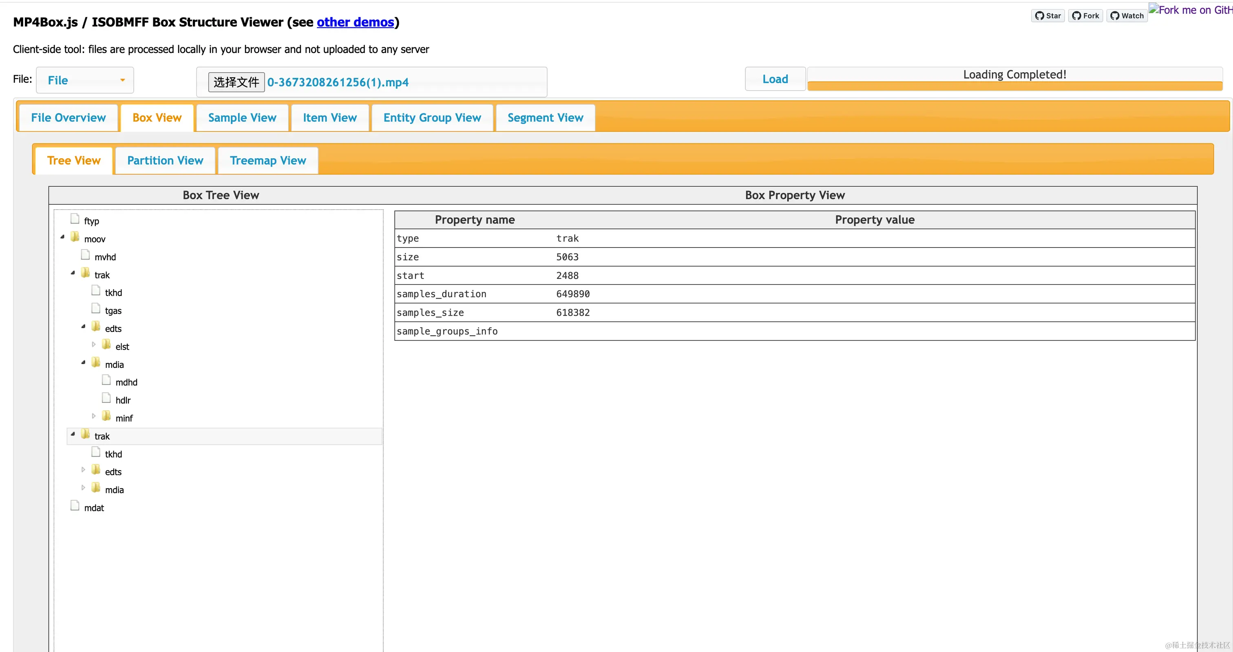Expand the second trak's edts node

coord(83,470)
